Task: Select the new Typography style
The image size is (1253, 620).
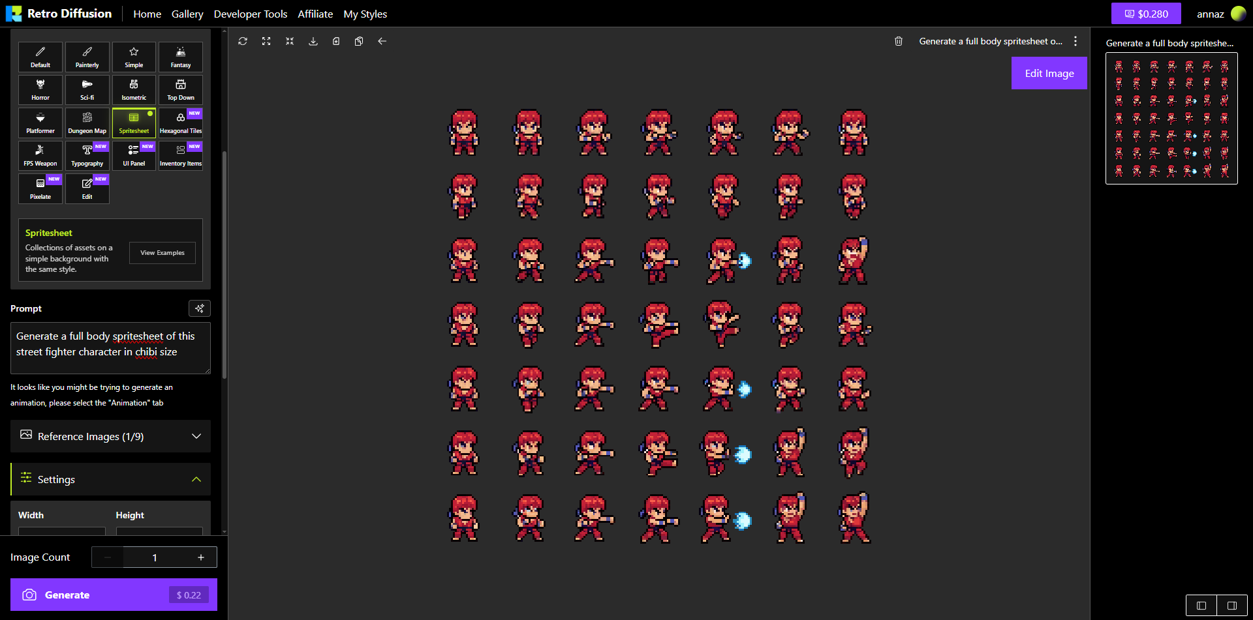Action: tap(87, 155)
